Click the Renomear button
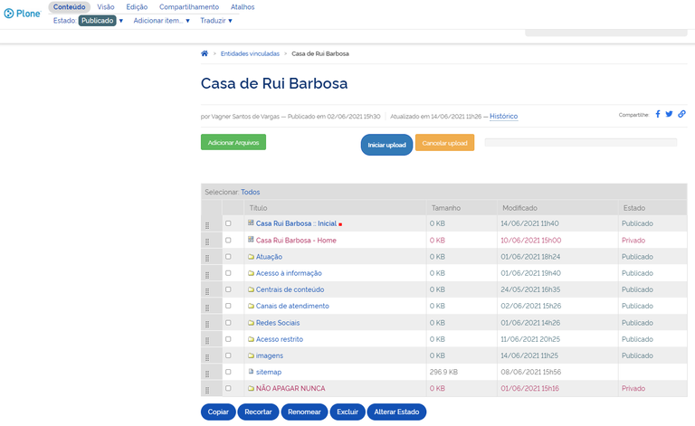This screenshot has width=695, height=426. point(304,412)
